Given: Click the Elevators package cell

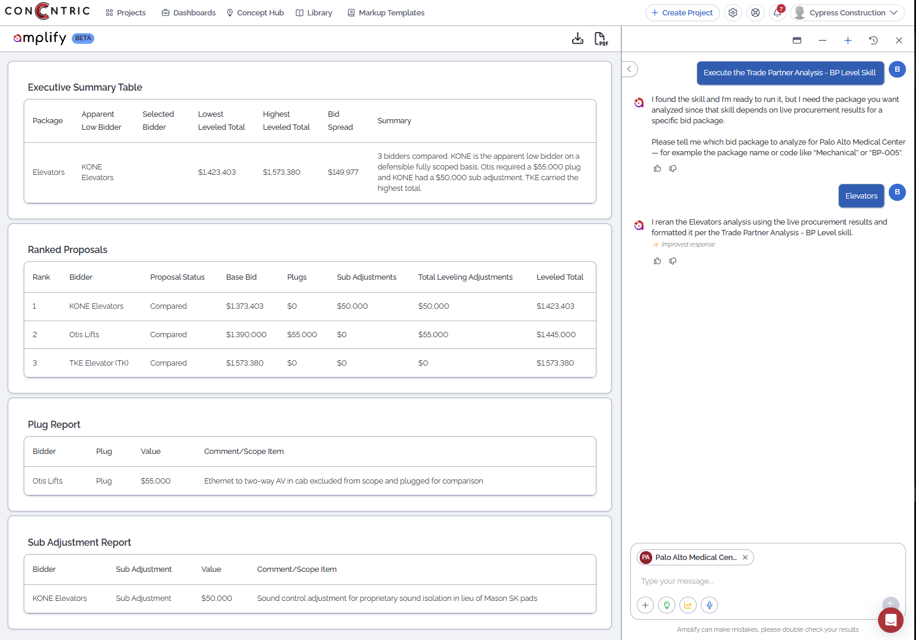Looking at the screenshot, I should (x=49, y=172).
